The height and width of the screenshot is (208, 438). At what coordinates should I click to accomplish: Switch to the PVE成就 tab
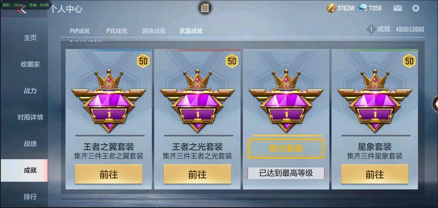[x=117, y=31]
